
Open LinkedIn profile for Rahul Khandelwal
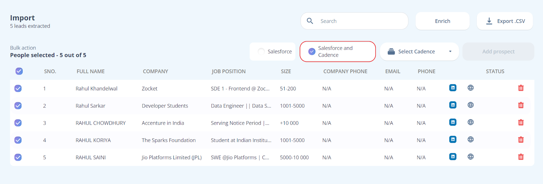coord(453,88)
